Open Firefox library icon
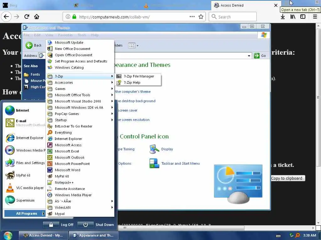 point(293,17)
